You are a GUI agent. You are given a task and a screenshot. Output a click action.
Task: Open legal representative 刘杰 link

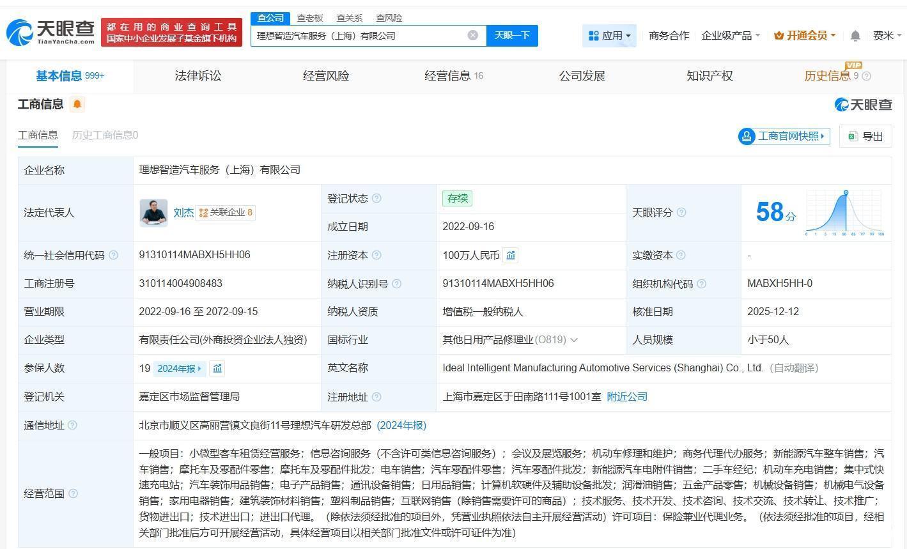(x=183, y=213)
